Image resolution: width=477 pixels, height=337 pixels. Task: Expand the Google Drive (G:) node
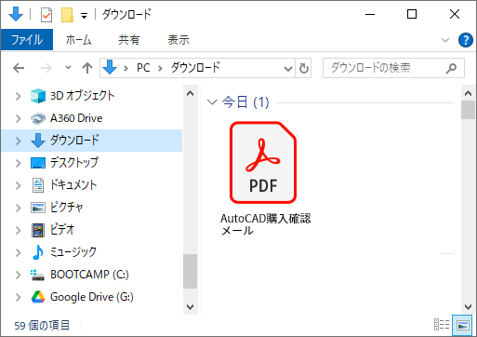click(x=19, y=297)
